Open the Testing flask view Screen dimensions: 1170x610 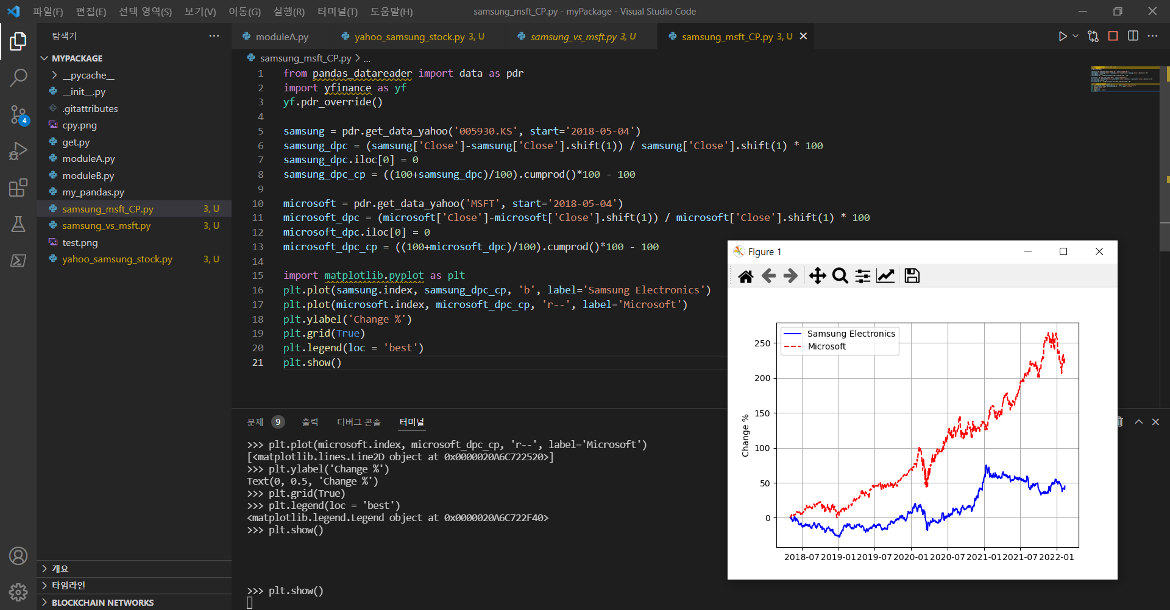point(18,224)
